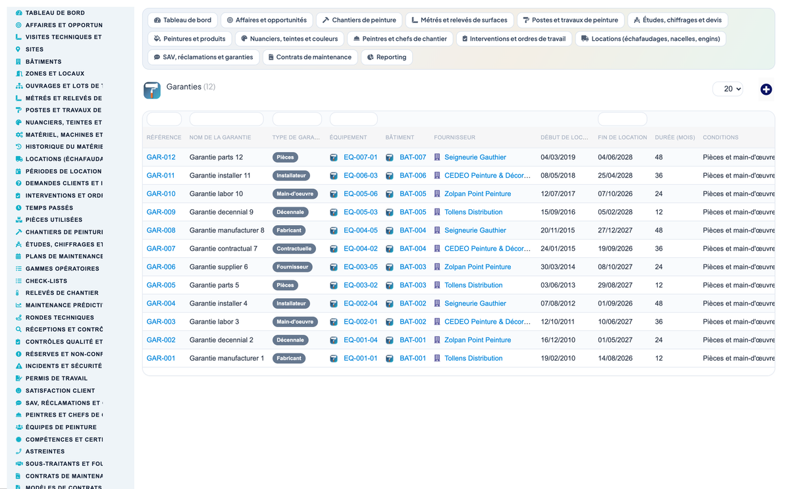Open the Métrés et relevés de surfaces tab

(460, 20)
